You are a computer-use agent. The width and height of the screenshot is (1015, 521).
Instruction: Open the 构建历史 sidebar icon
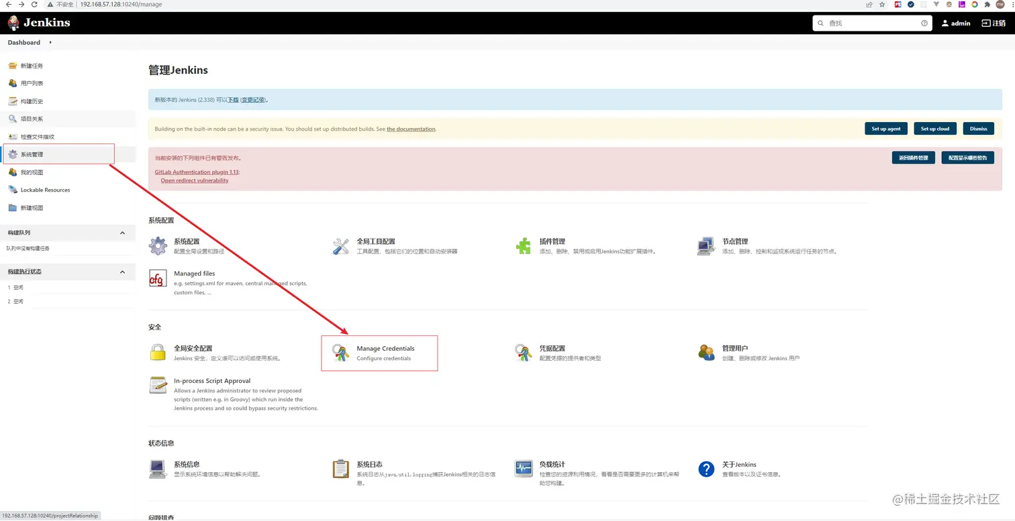coord(12,101)
